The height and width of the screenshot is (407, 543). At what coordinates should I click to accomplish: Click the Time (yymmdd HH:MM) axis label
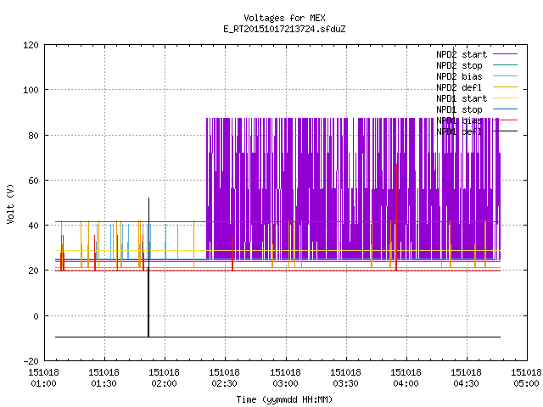[x=284, y=399]
